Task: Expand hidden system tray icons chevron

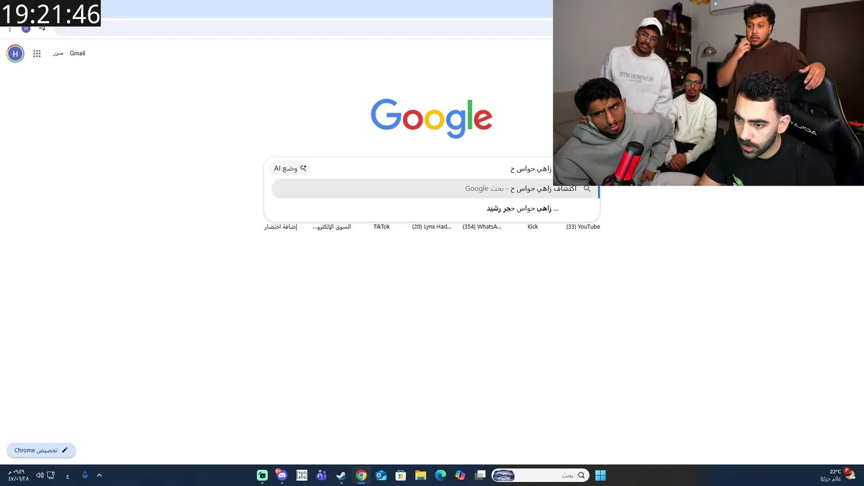Action: coord(99,475)
